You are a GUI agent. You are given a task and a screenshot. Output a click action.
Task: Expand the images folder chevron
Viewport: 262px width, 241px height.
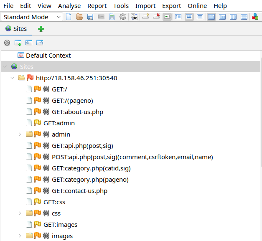pyautogui.click(x=20, y=236)
